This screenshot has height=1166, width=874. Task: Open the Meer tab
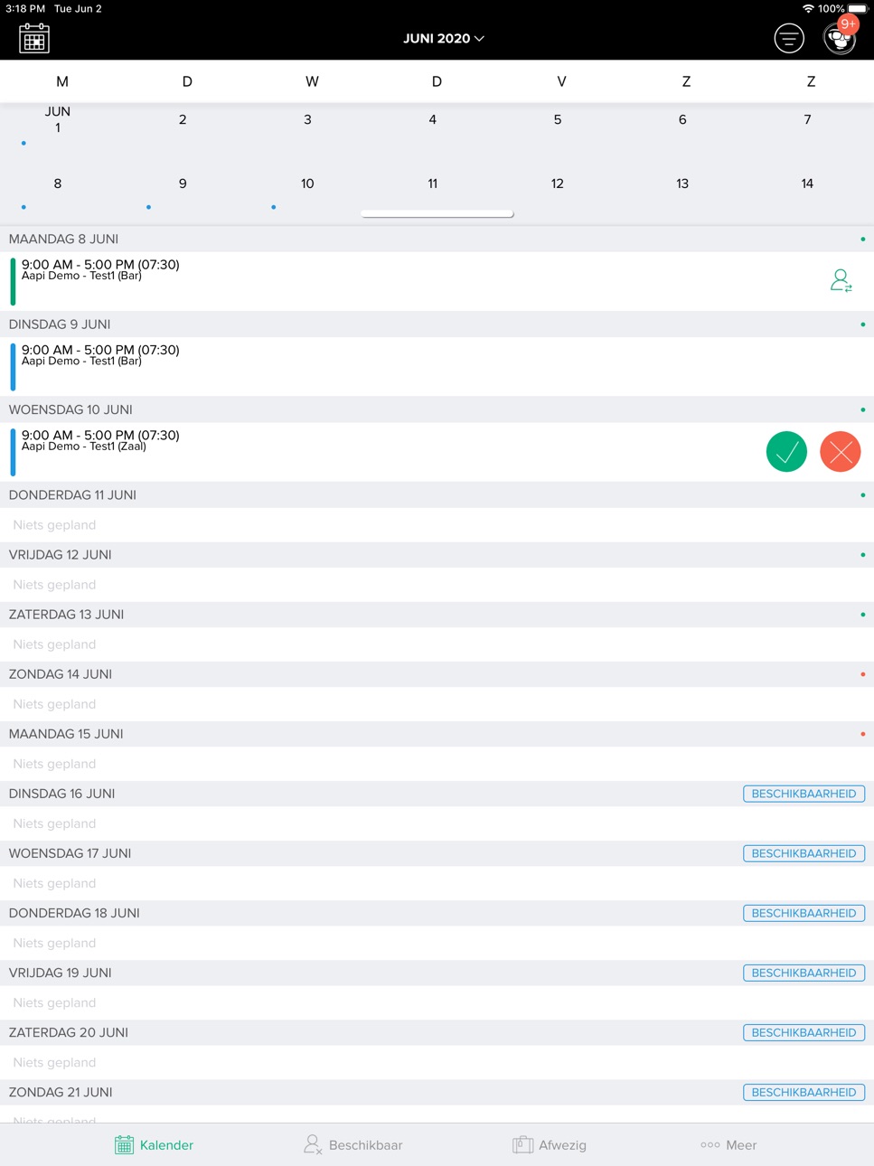(728, 1145)
